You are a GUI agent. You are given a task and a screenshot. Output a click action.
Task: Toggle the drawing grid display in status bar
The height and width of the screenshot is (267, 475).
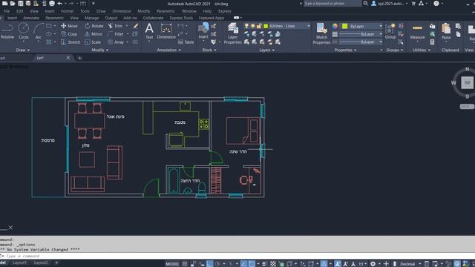pyautogui.click(x=185, y=264)
